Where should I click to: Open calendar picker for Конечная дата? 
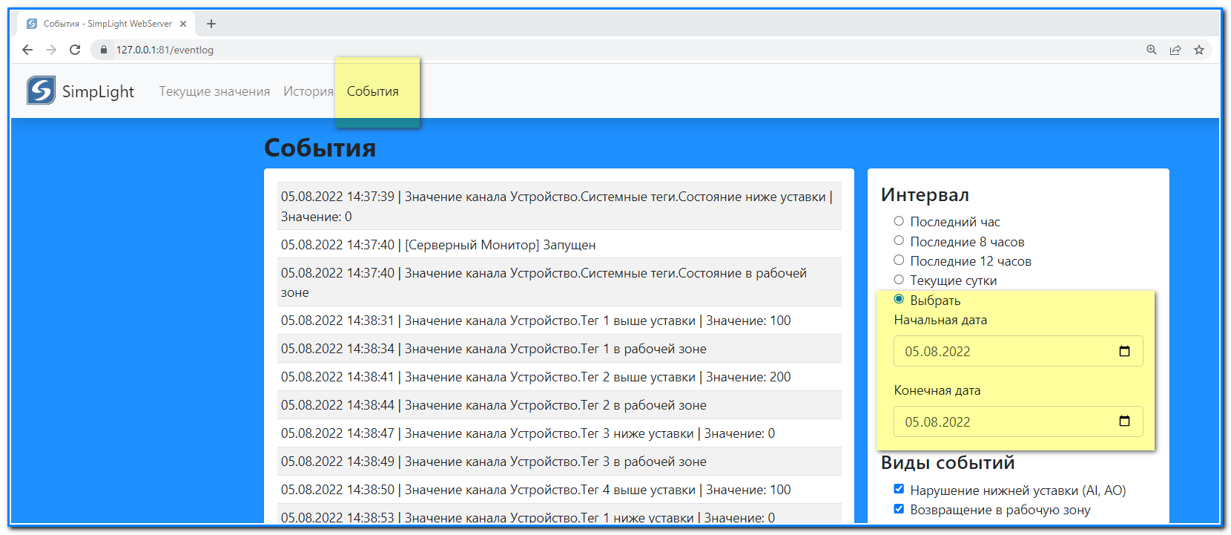[x=1124, y=421]
